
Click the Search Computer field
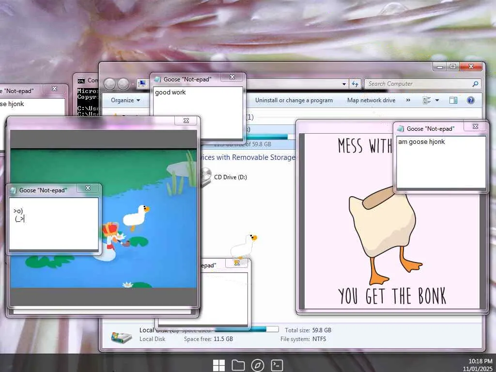tap(422, 84)
